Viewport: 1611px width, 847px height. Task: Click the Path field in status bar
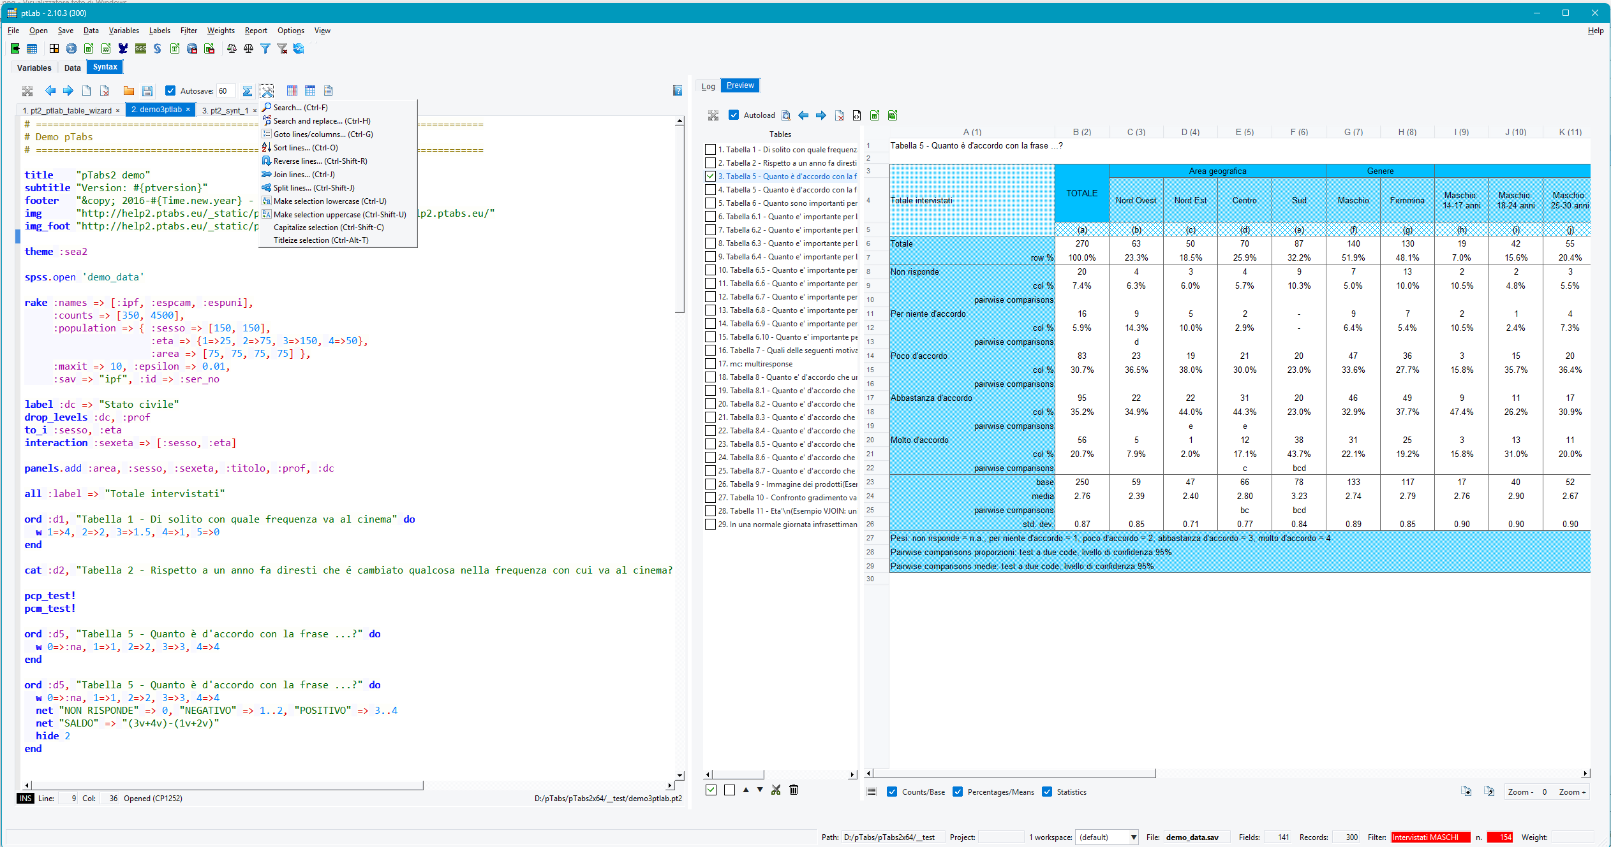[x=893, y=837]
